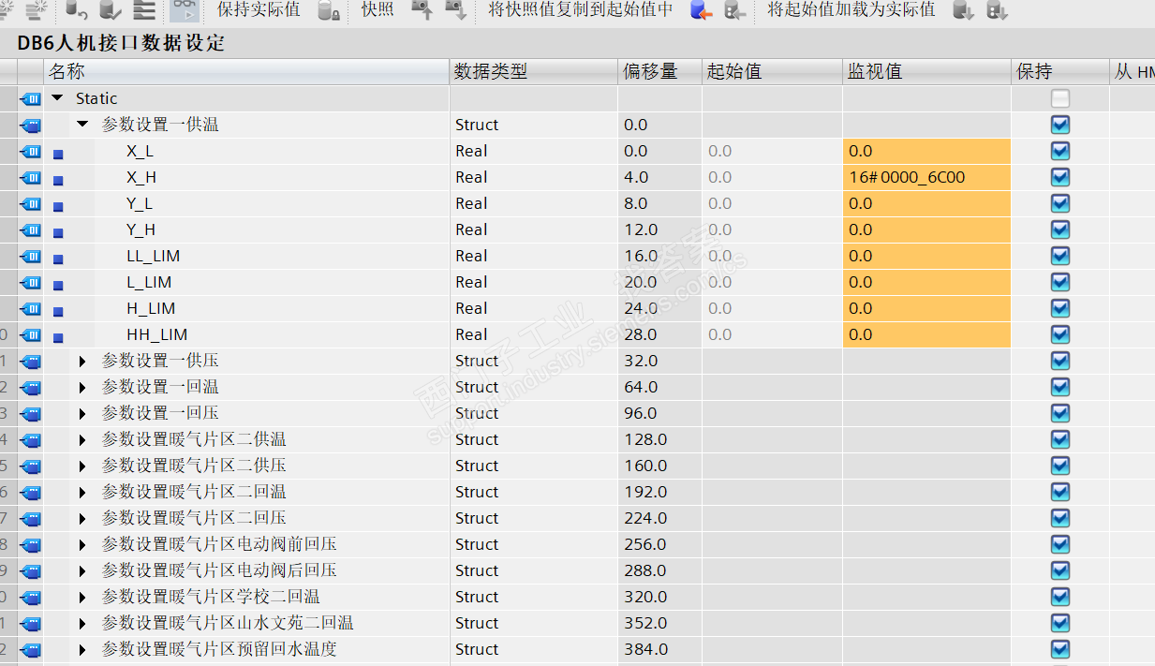Expand the 参数设置暖气片区二供压 struct
The height and width of the screenshot is (666, 1155).
point(82,466)
